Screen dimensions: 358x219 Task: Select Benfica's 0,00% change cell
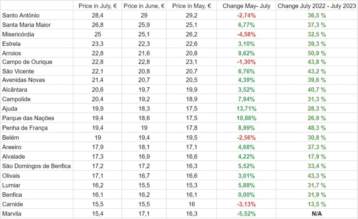(246, 195)
